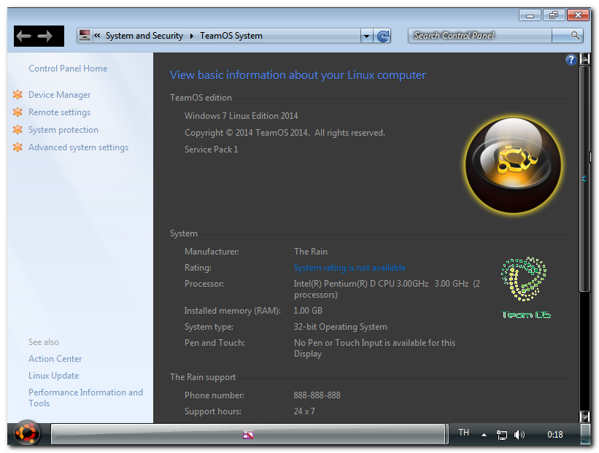Click System rating is not available link
The width and height of the screenshot is (599, 453).
tap(349, 268)
